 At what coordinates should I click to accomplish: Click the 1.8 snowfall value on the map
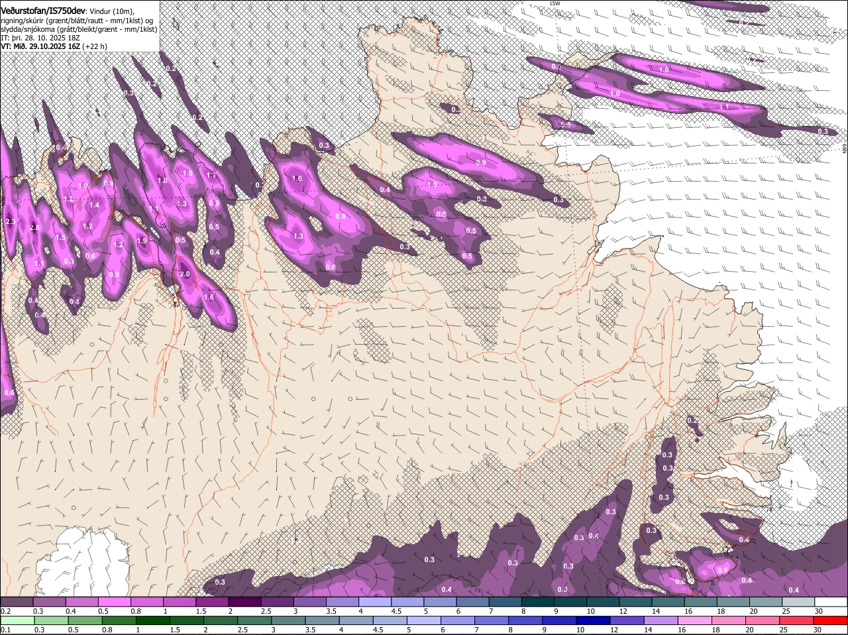pos(162,180)
